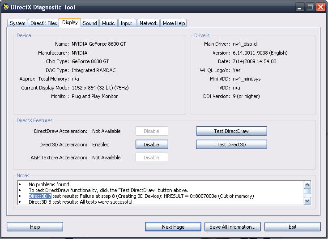Click DDI Version '9 (or higher)'

[x=246, y=96]
